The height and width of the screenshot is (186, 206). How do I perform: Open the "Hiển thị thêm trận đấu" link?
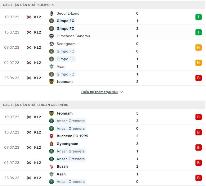(x=99, y=92)
